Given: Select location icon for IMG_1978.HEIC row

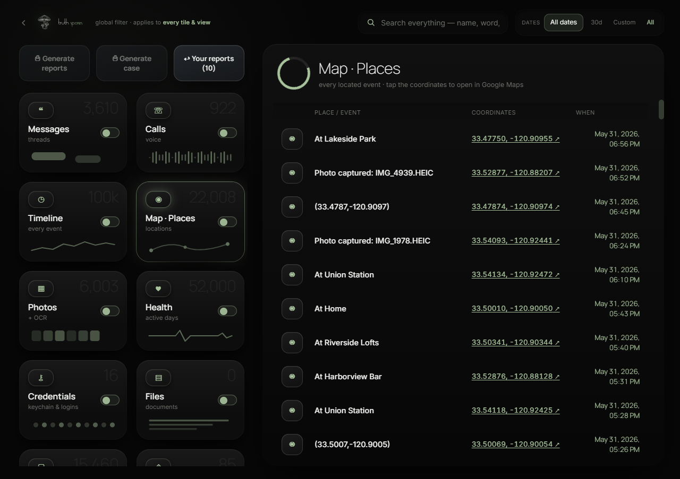Looking at the screenshot, I should pyautogui.click(x=292, y=241).
